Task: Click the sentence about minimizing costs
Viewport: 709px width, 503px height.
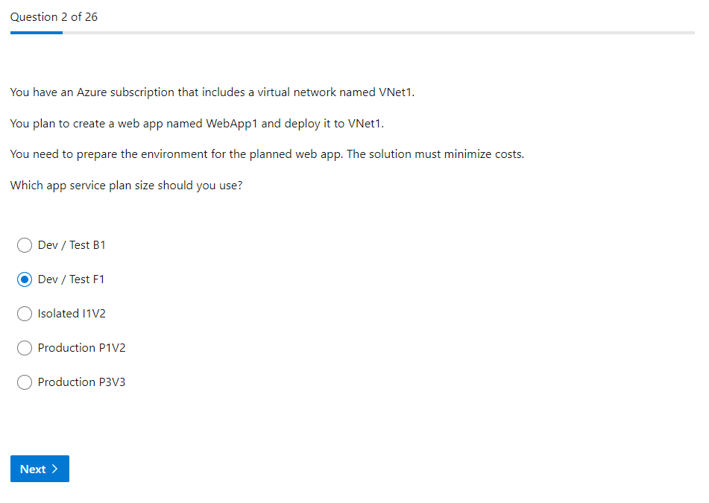Action: coord(267,154)
